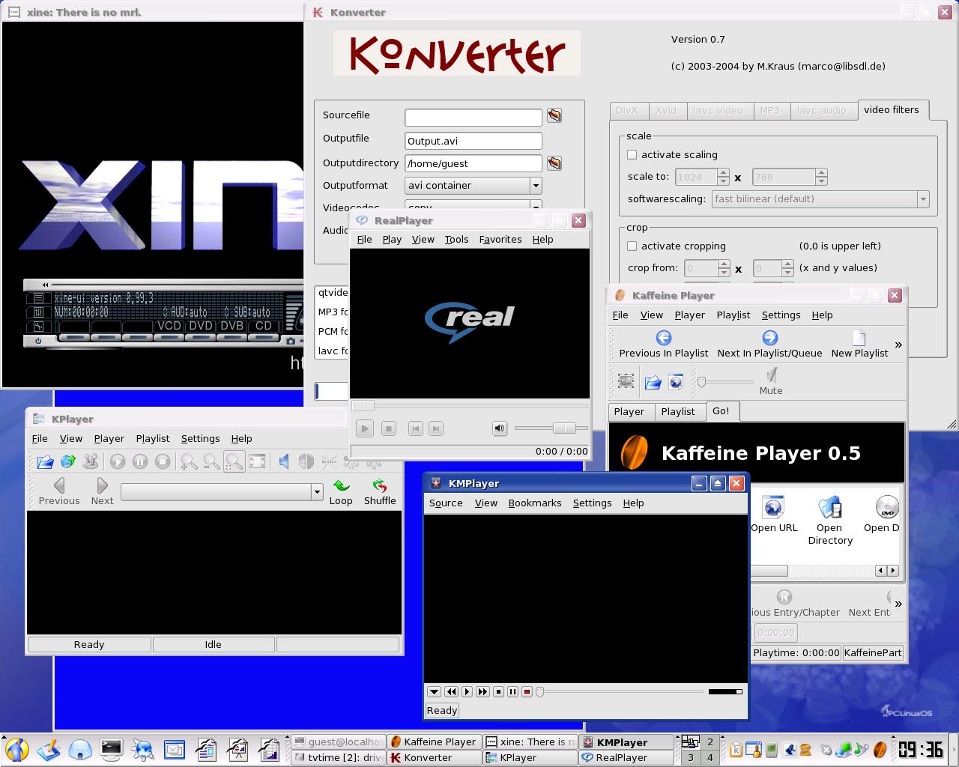Screen dimensions: 959x767
Task: Click the RealPlayer taskbar button
Action: pyautogui.click(x=626, y=758)
